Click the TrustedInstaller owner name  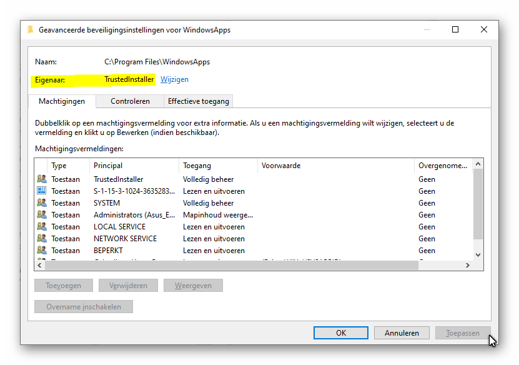point(129,79)
